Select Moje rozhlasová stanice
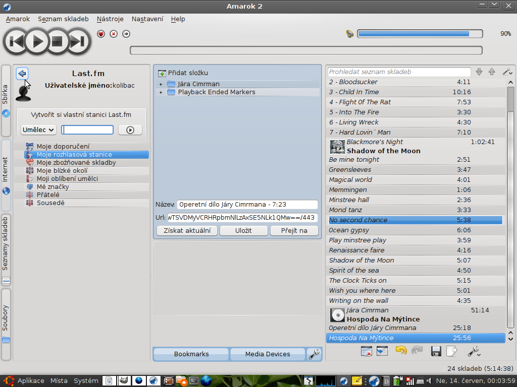This screenshot has width=517, height=387. pos(86,154)
